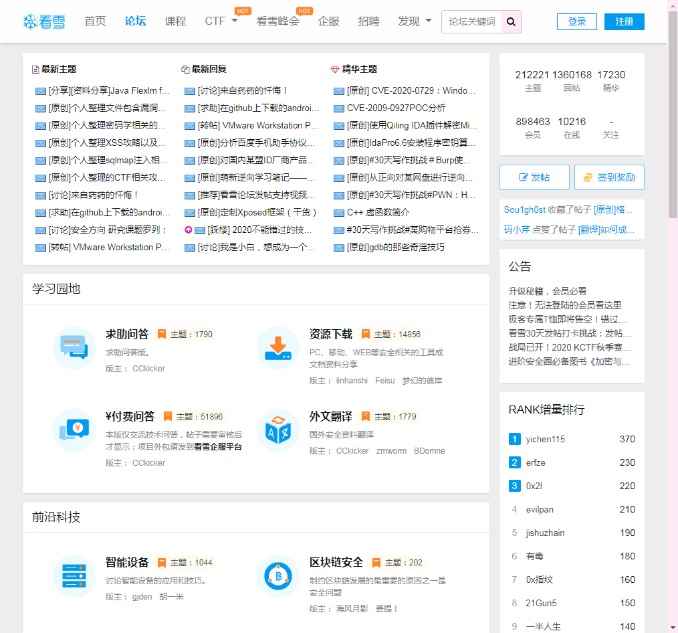Click orange bookmark icon next to 求助问答
This screenshot has height=633, width=678.
tap(162, 334)
